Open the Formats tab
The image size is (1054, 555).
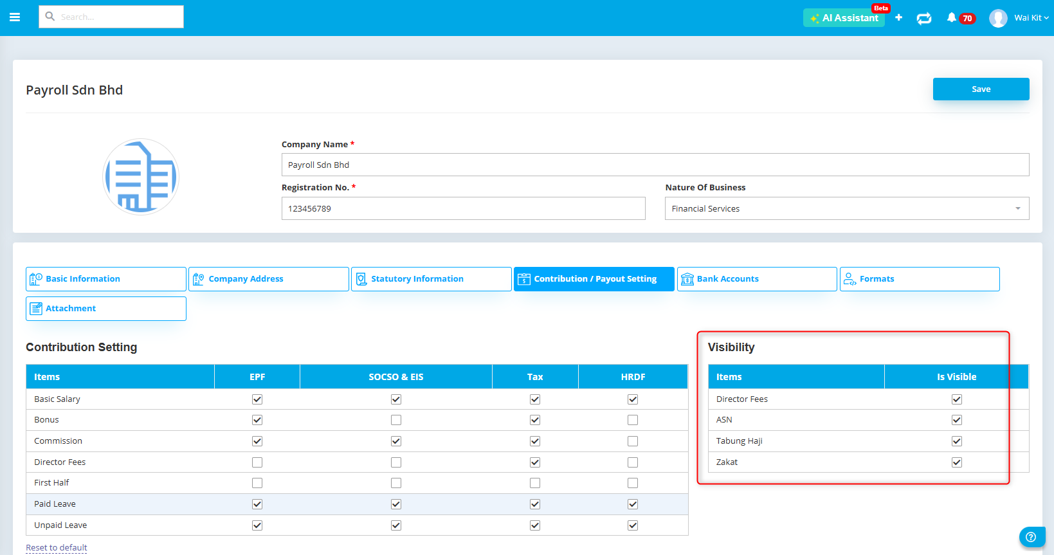[x=920, y=279]
